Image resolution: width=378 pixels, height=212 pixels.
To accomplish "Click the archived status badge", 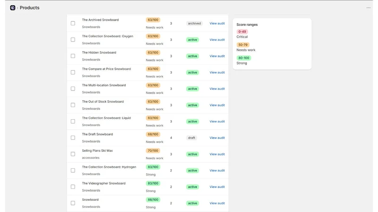I will tap(194, 23).
